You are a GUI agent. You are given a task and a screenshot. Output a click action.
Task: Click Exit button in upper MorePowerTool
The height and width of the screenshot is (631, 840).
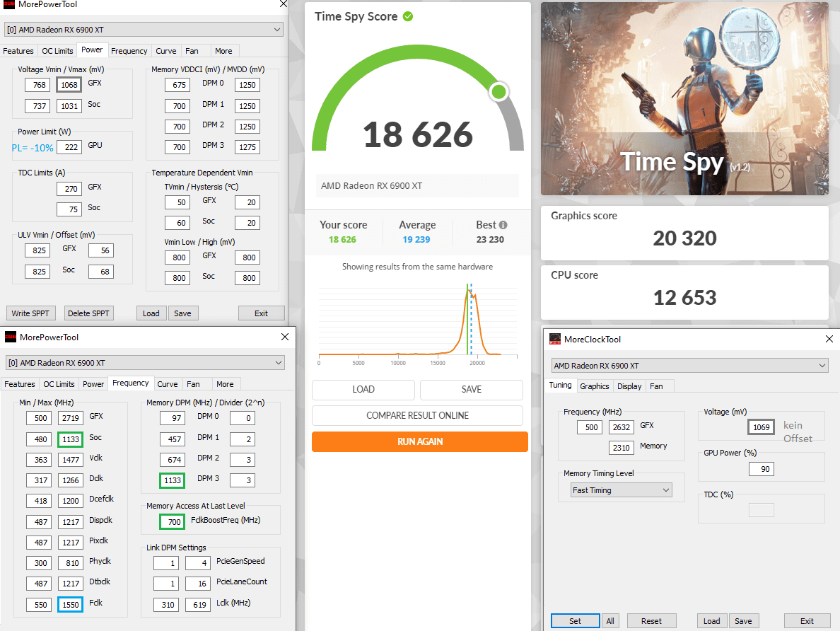tap(262, 313)
